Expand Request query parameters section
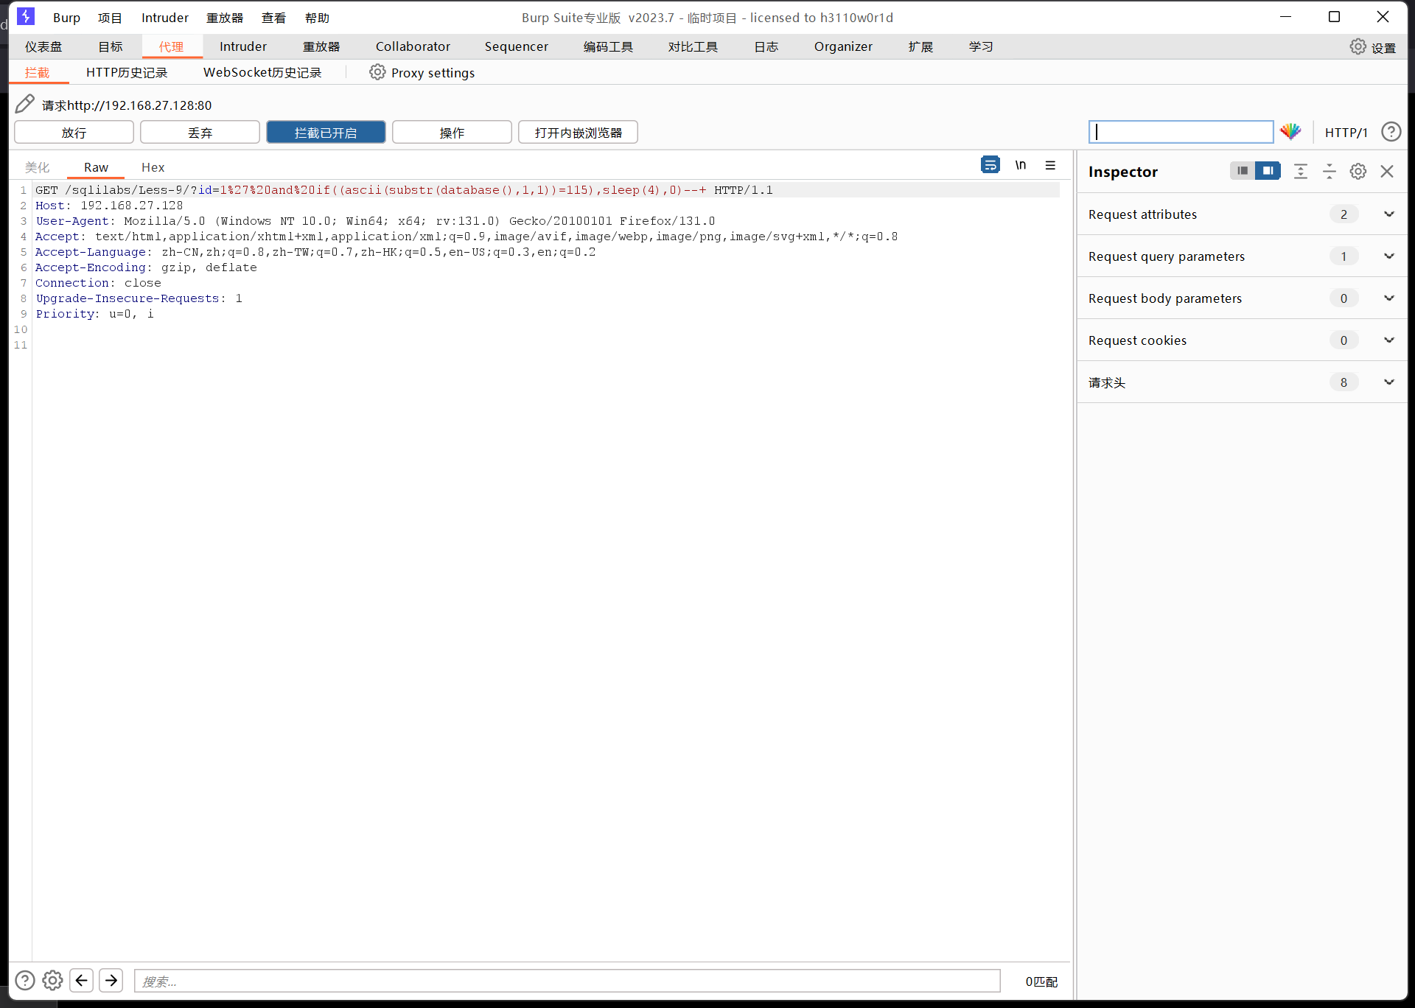The width and height of the screenshot is (1415, 1008). click(x=1389, y=256)
